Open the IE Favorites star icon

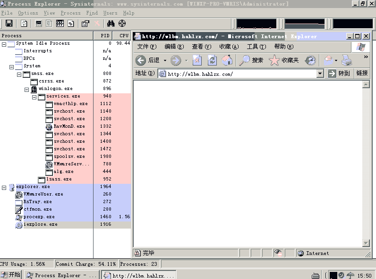[274, 60]
